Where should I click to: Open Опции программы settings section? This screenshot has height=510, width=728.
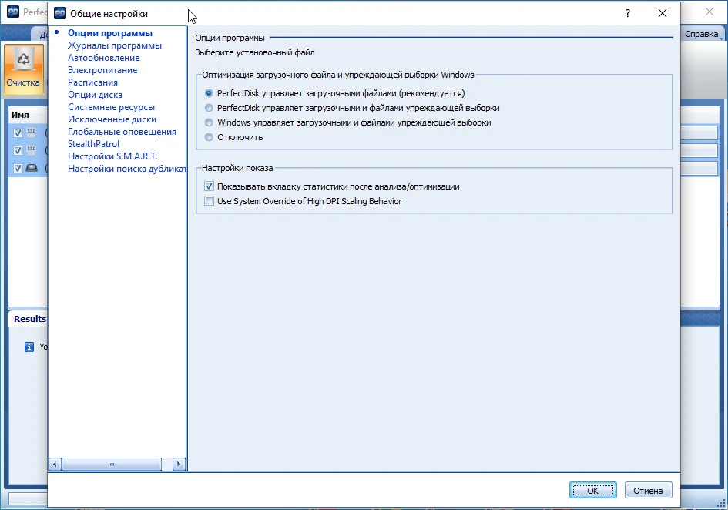[x=110, y=33]
